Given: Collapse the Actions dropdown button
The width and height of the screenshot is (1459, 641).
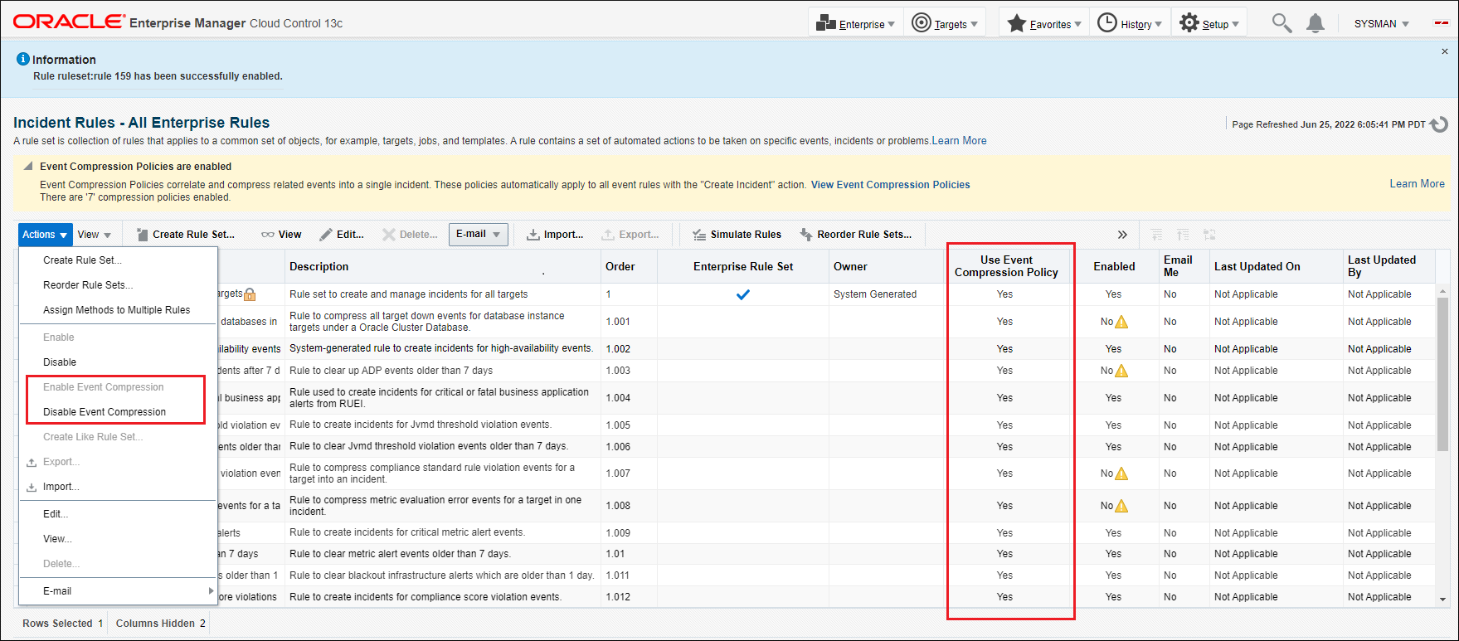Looking at the screenshot, I should pyautogui.click(x=46, y=235).
